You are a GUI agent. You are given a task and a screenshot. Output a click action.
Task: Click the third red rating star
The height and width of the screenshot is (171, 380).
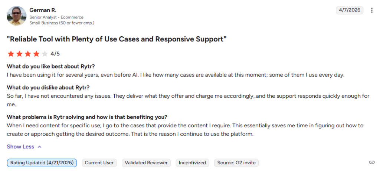27,54
